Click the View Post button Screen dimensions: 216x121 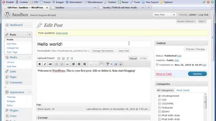point(124,51)
